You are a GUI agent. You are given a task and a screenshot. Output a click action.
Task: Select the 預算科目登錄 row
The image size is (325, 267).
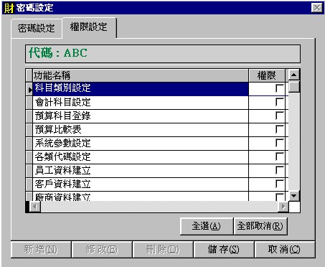[x=141, y=116]
